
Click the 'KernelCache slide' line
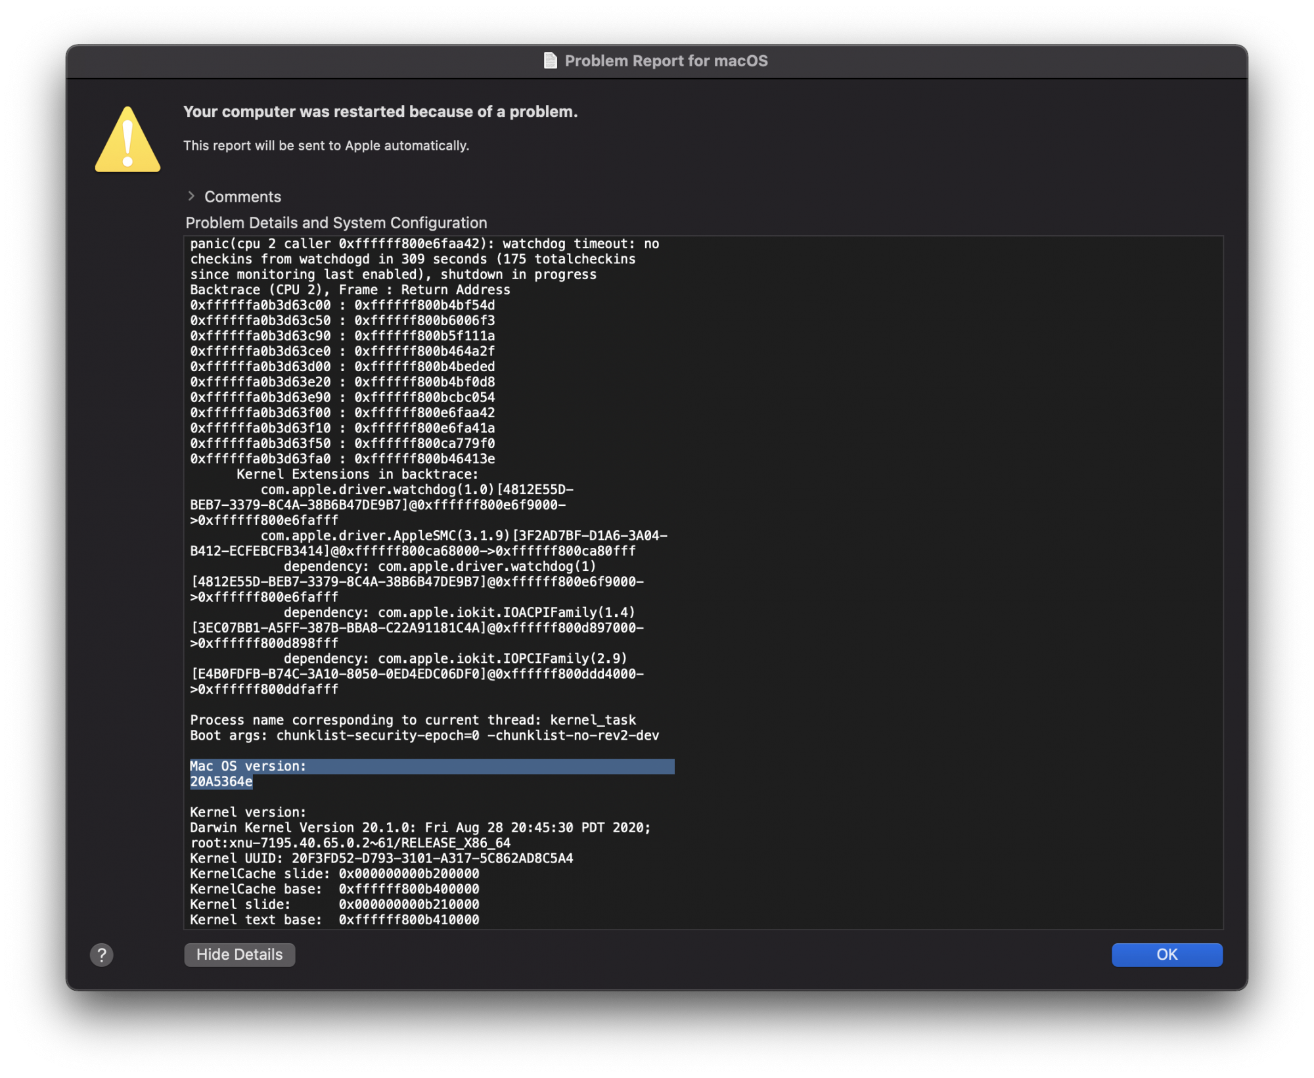pyautogui.click(x=334, y=874)
